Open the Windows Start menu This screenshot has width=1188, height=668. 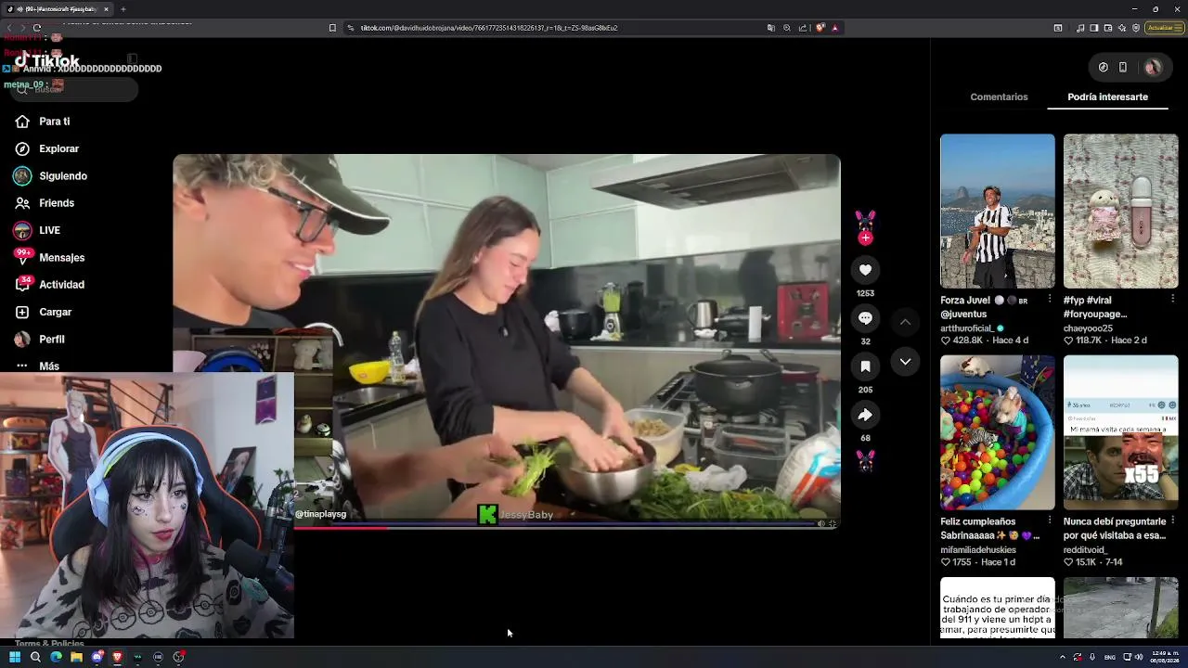click(15, 657)
